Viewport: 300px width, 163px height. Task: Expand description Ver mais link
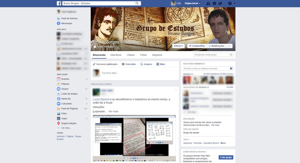point(216,125)
